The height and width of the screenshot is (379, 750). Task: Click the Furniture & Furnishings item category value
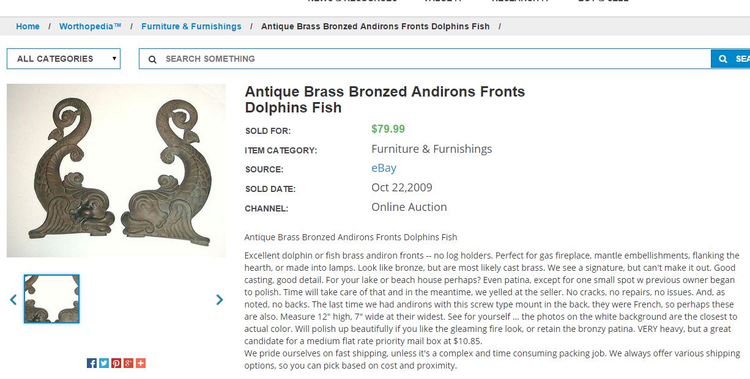click(431, 149)
